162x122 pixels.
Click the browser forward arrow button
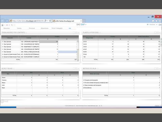pos(7,21)
